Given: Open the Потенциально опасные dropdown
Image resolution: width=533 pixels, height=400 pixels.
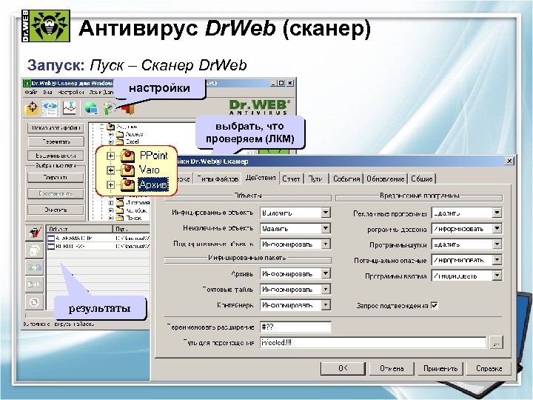Looking at the screenshot, I should pos(497,260).
